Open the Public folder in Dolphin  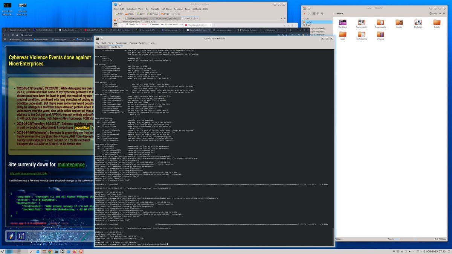click(x=437, y=23)
